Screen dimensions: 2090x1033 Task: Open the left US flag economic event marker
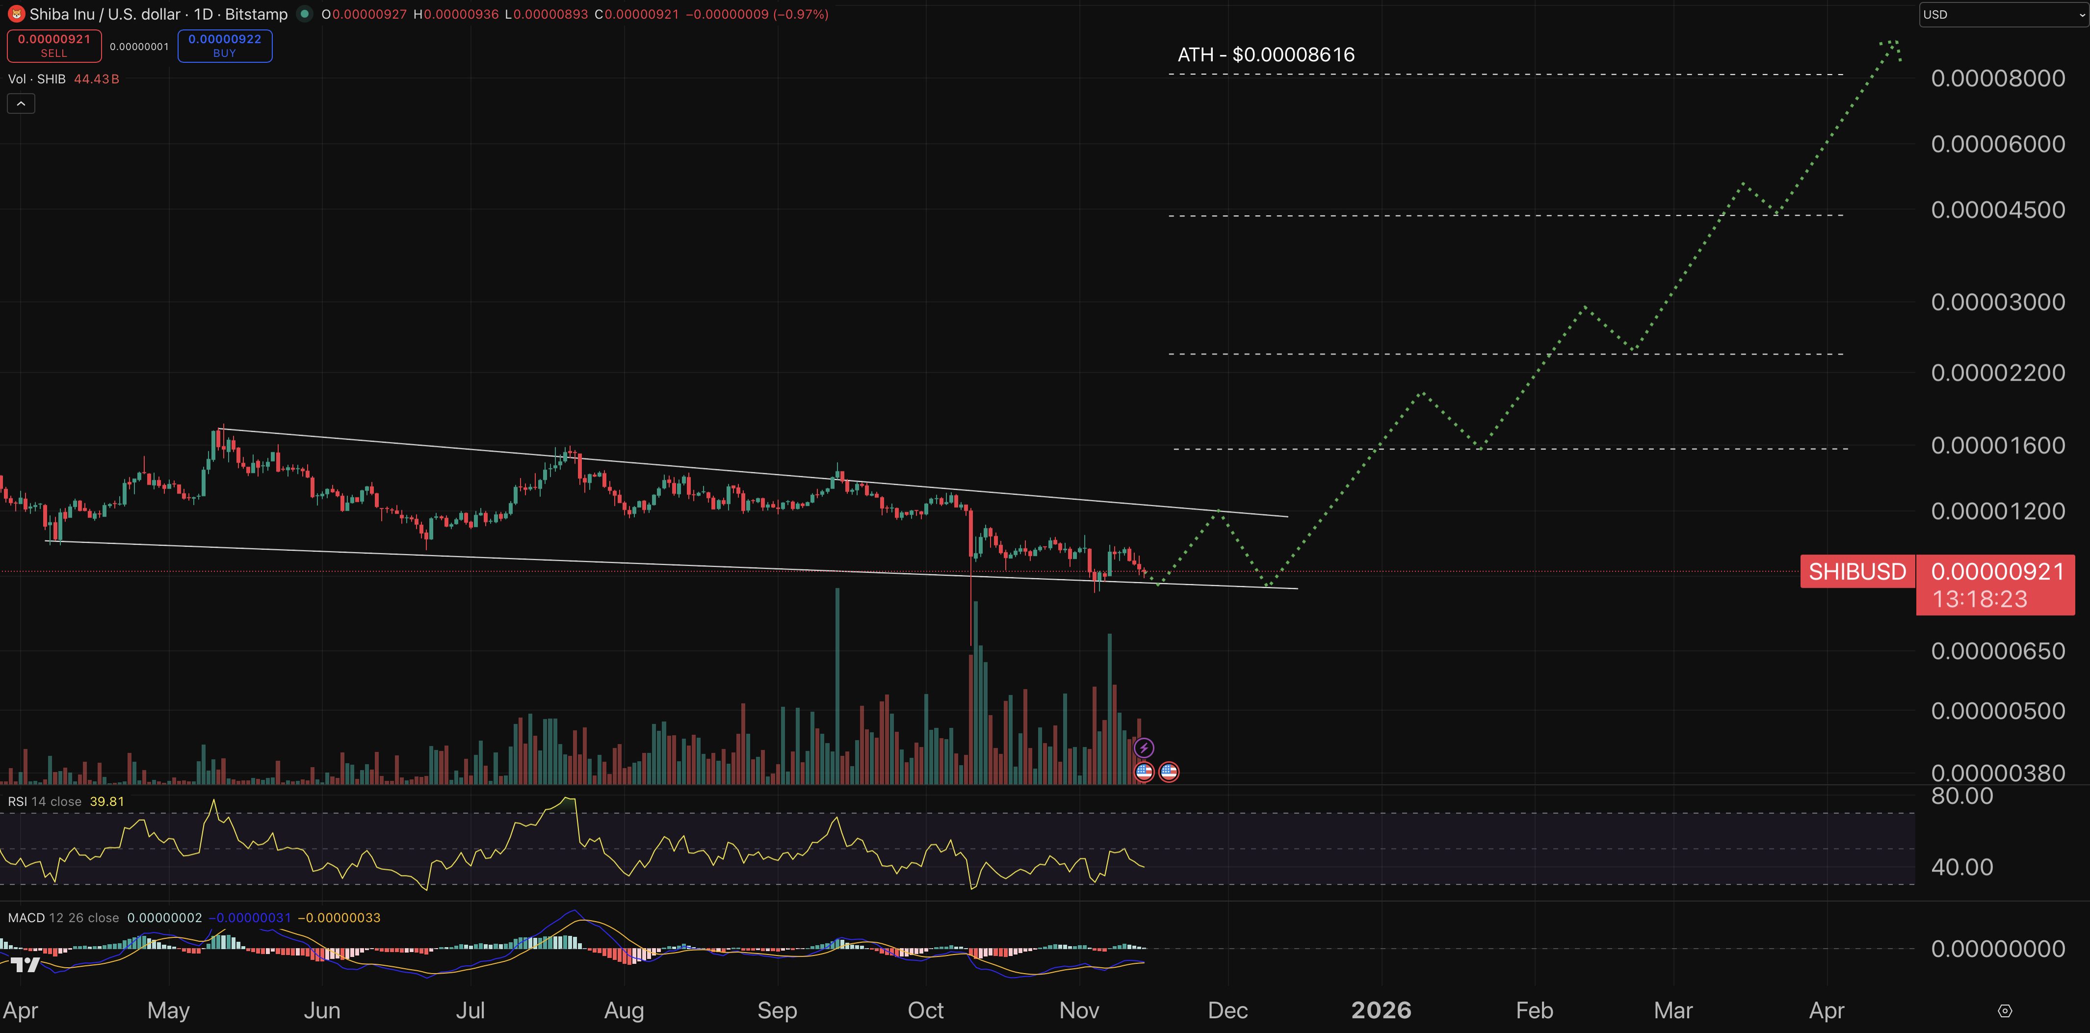(1144, 772)
